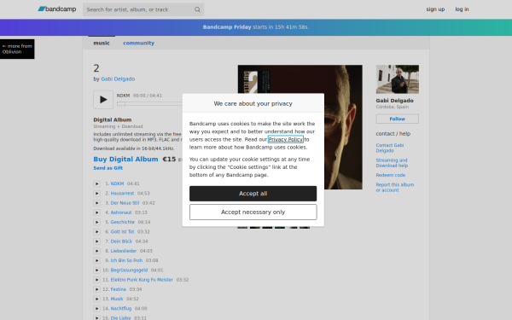This screenshot has width=512, height=320.
Task: Click the Accept all cookies button
Action: (253, 194)
